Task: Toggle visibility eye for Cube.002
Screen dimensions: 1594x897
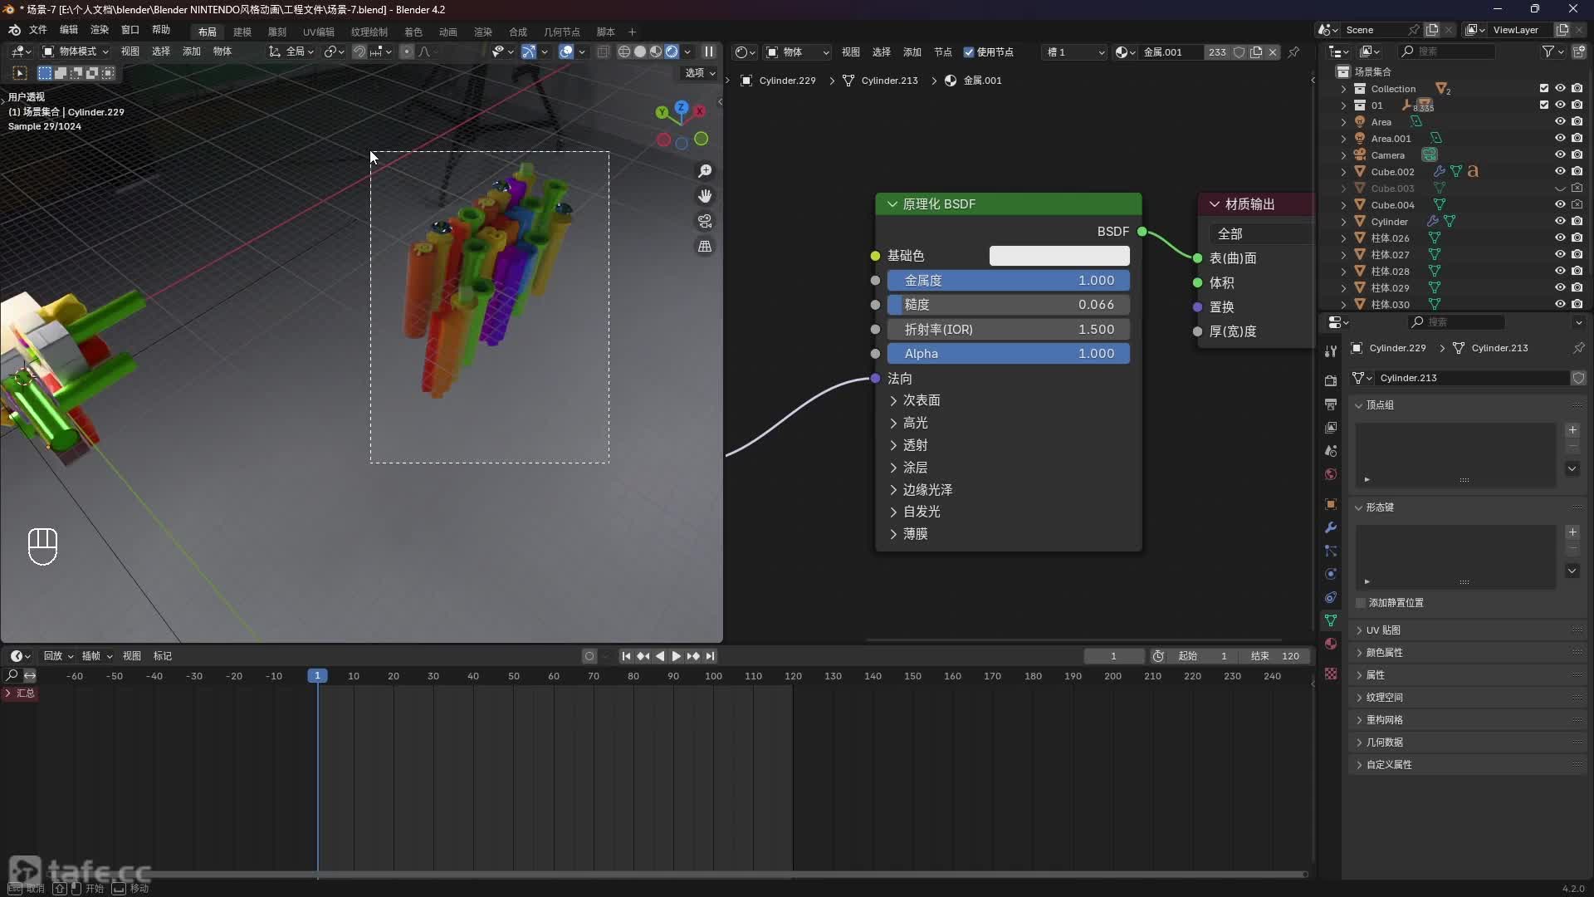Action: tap(1560, 172)
